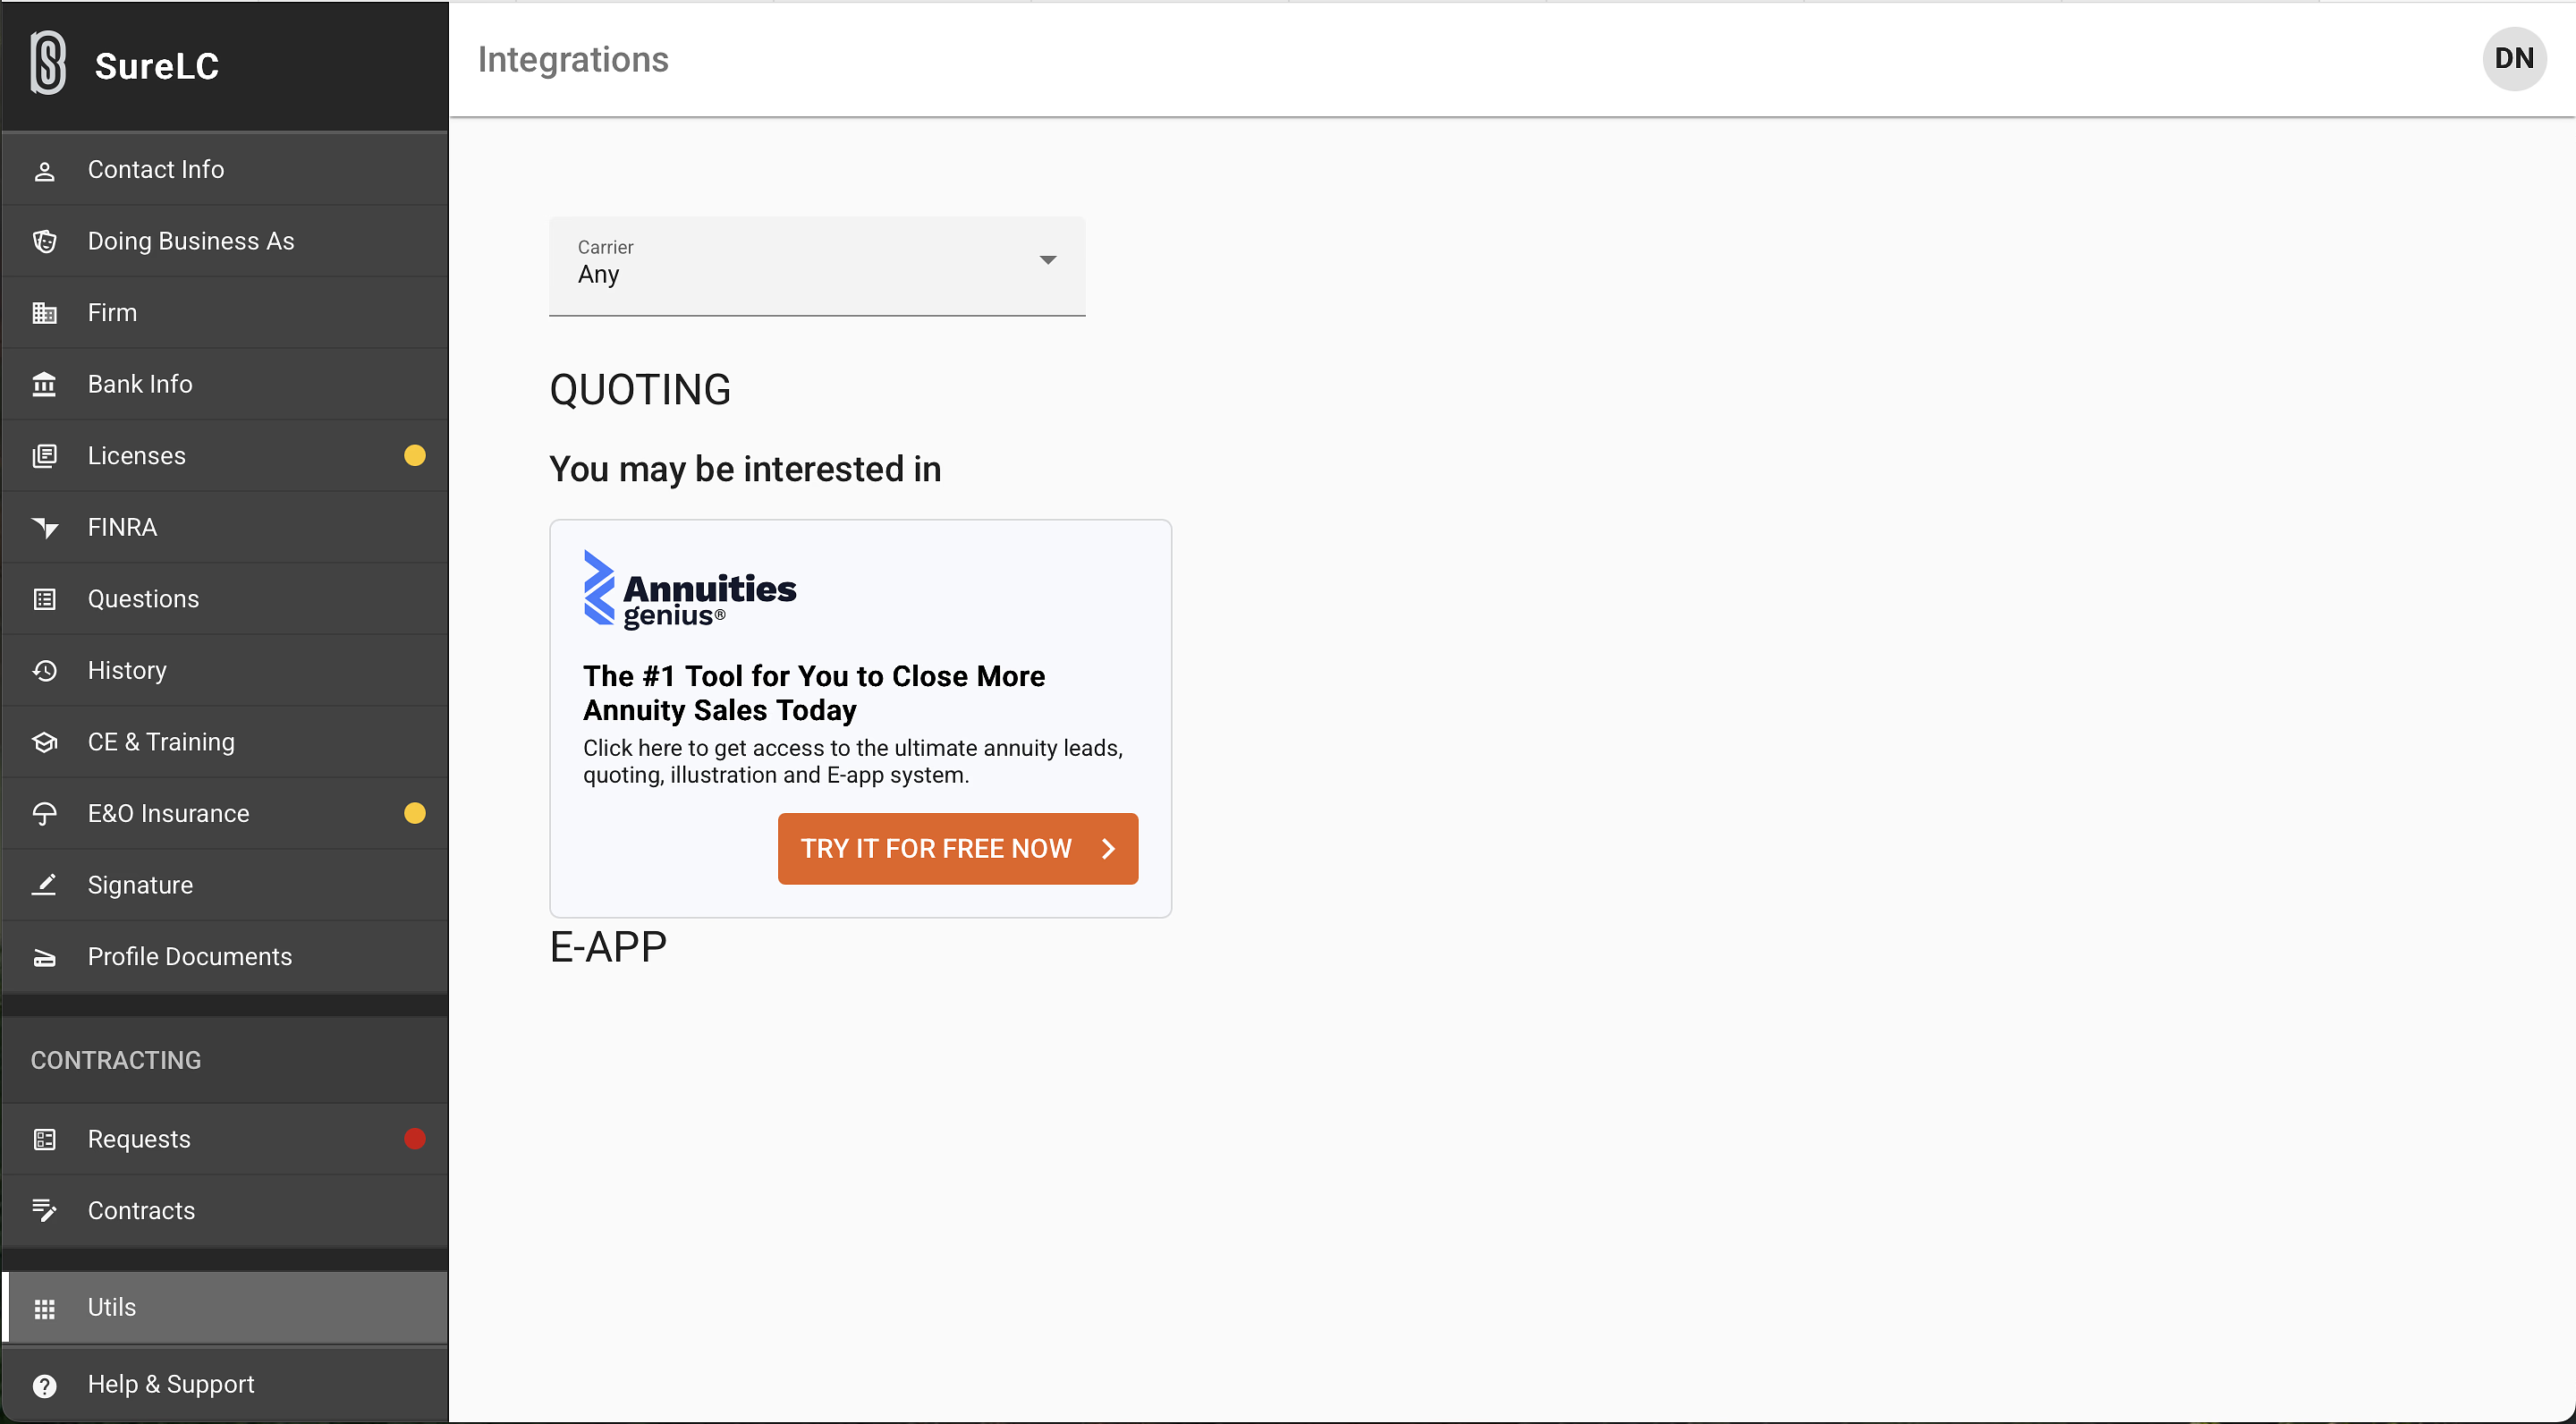2576x1424 pixels.
Task: Open the Requests contracting section
Action: (x=139, y=1140)
